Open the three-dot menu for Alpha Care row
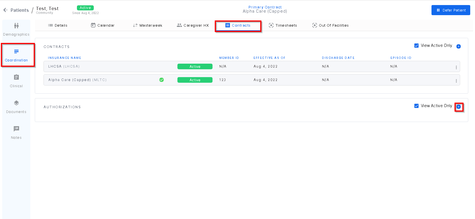Image resolution: width=475 pixels, height=219 pixels. point(456,81)
